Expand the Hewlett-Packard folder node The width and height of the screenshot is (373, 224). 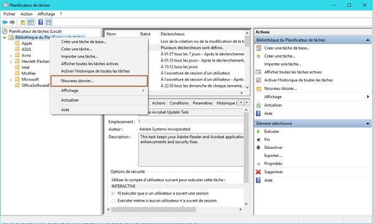coord(11,62)
